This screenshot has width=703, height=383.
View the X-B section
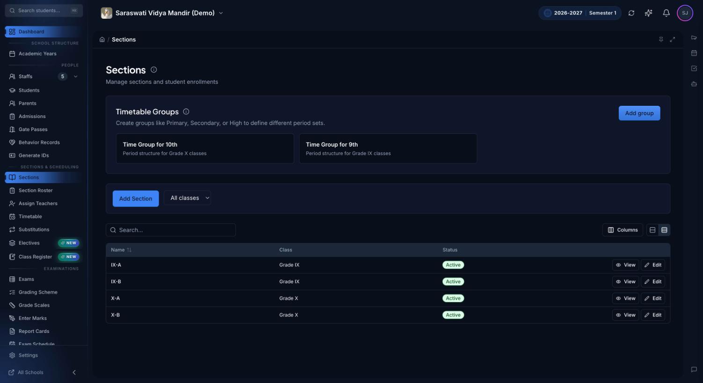625,315
